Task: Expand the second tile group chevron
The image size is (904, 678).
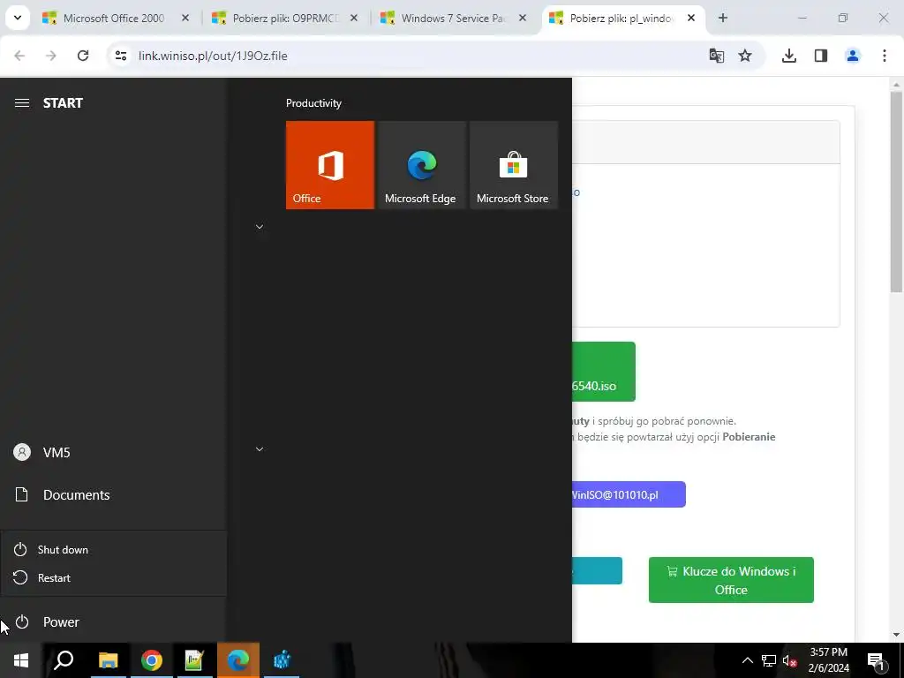Action: coord(260,449)
